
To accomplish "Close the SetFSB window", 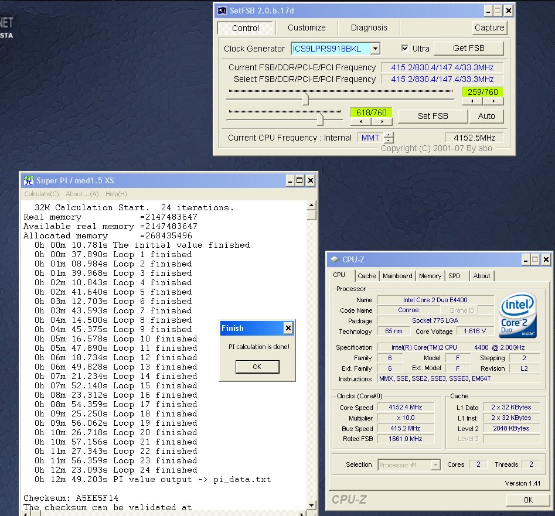I will pos(508,11).
